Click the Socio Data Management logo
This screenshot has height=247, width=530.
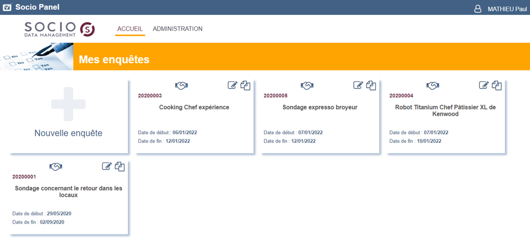(x=59, y=29)
